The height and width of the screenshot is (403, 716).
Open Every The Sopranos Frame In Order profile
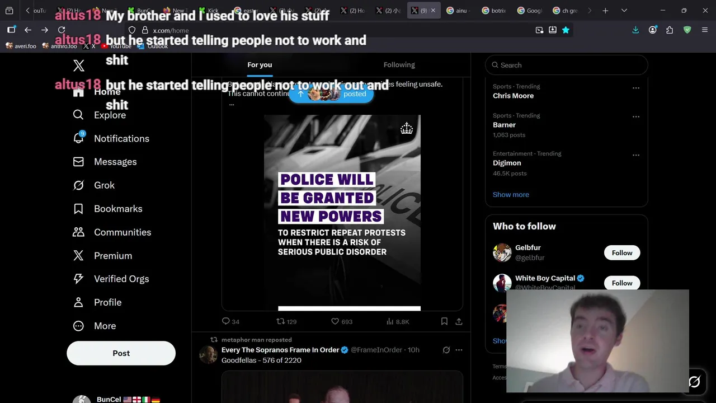point(280,350)
